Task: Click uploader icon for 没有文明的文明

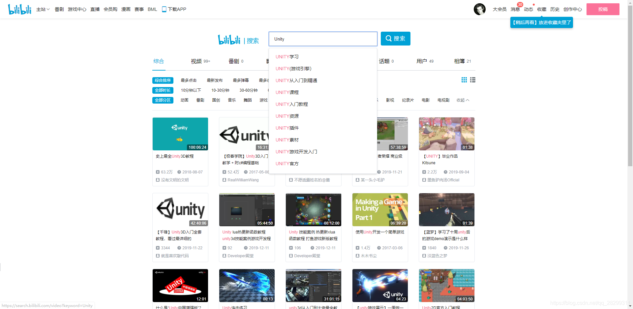Action: point(158,180)
